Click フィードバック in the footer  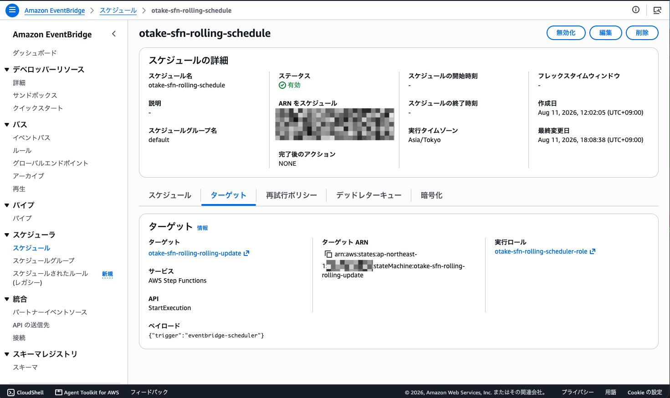point(149,392)
